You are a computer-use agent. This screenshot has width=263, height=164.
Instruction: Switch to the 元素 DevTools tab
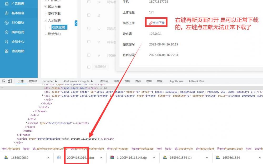[21, 81]
